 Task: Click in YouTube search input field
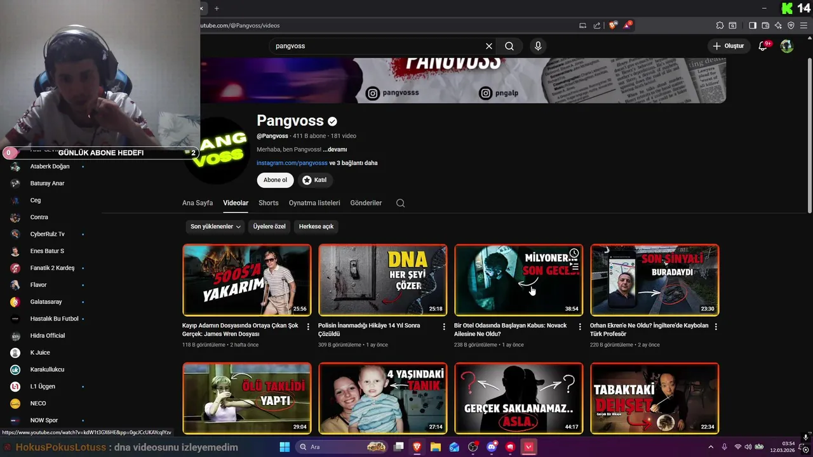[378, 46]
